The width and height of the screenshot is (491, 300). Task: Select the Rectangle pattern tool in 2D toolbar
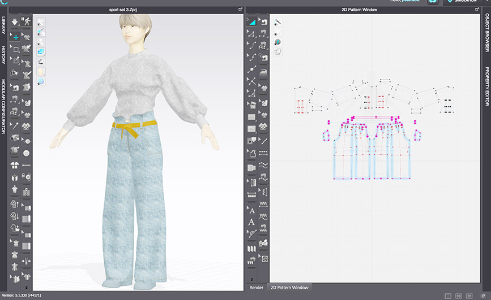[x=251, y=116]
